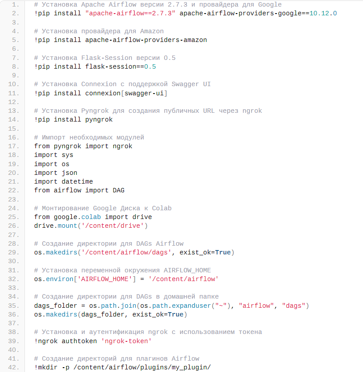Click the 'import datetime' line

tap(63, 182)
